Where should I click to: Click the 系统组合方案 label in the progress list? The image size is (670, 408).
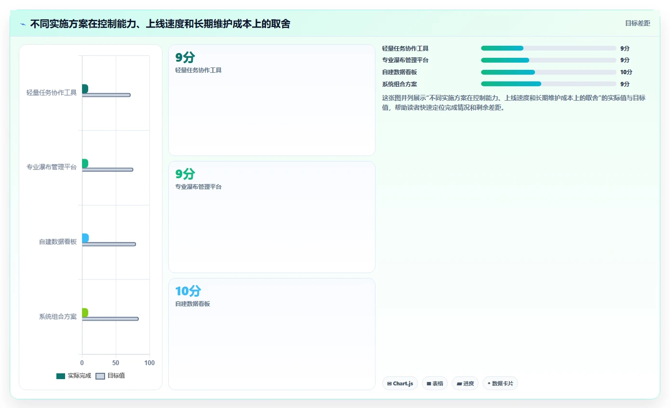(x=400, y=84)
